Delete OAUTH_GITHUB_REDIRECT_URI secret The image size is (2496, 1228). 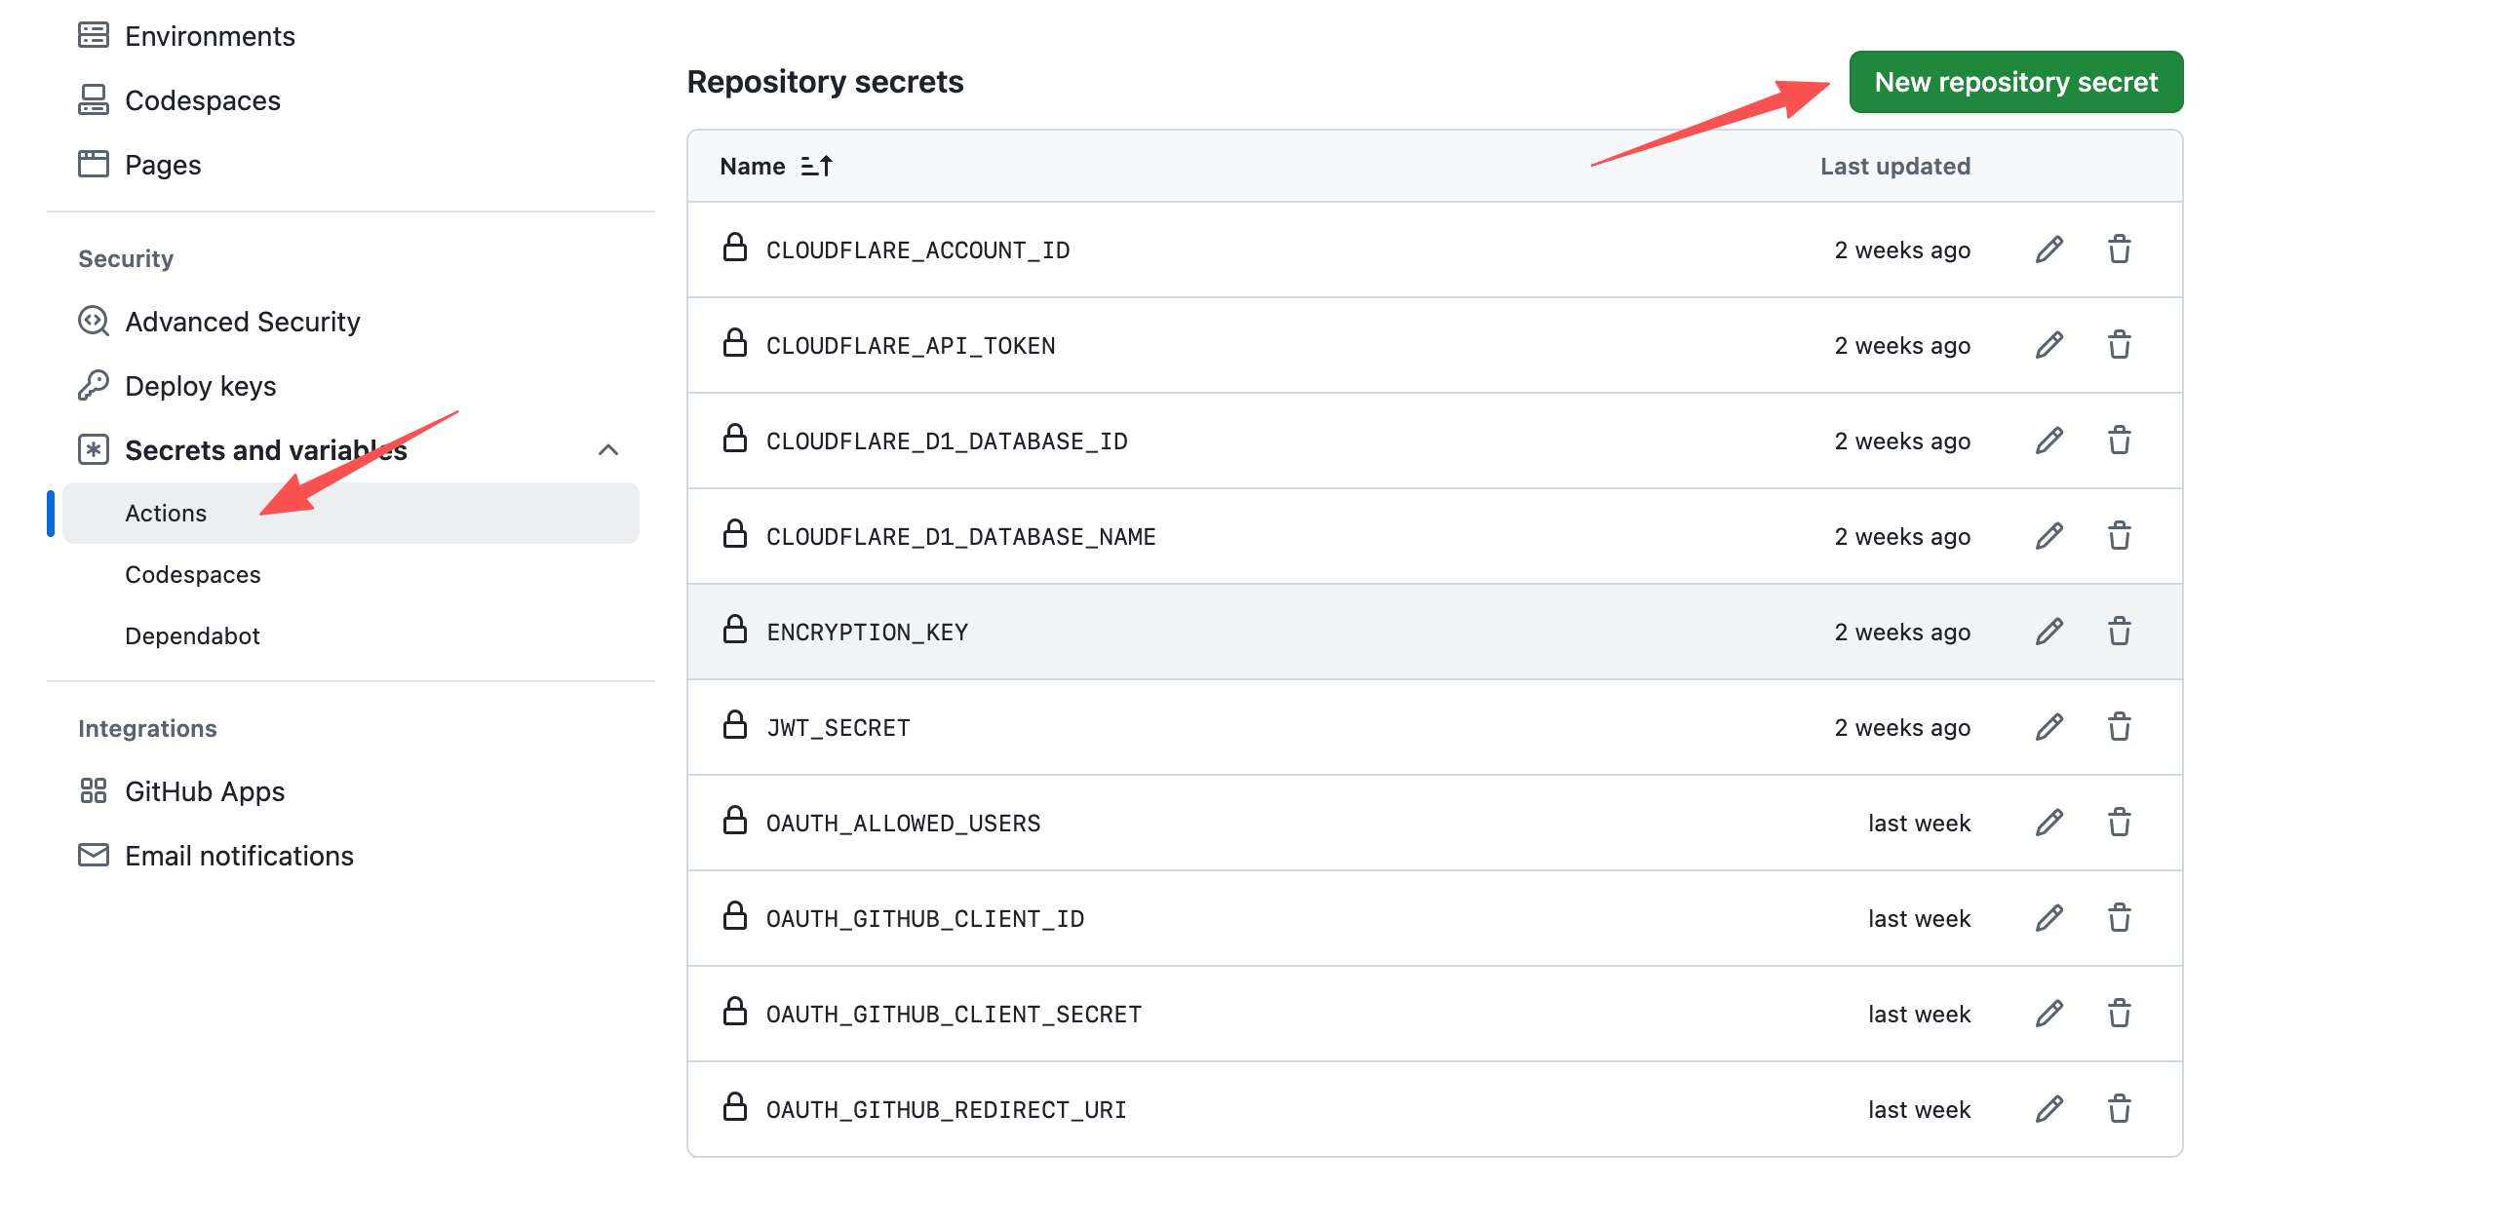2119,1109
